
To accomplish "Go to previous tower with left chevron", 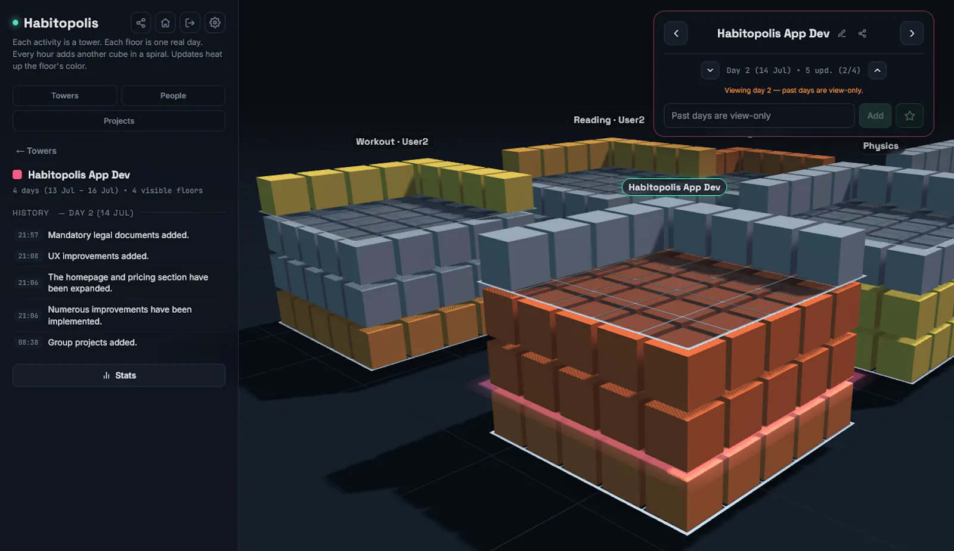I will tap(676, 33).
